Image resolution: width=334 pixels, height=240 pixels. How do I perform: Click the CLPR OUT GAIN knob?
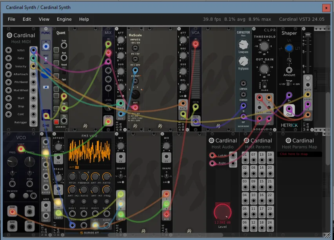(x=264, y=69)
